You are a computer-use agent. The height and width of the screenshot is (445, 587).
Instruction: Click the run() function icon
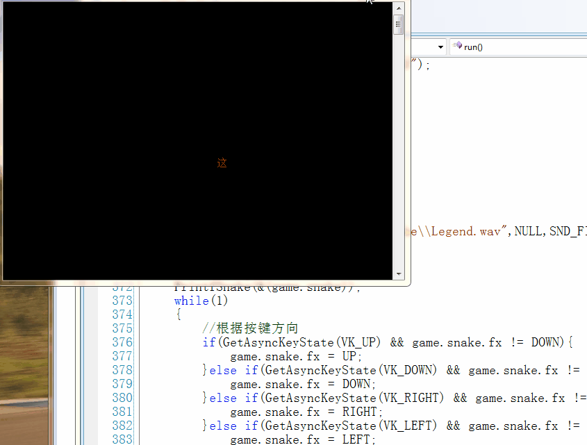click(x=458, y=46)
